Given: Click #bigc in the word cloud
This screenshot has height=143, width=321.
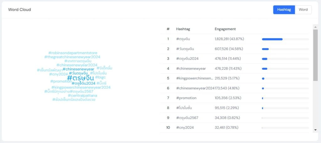Looking at the screenshot, I should (101, 77).
